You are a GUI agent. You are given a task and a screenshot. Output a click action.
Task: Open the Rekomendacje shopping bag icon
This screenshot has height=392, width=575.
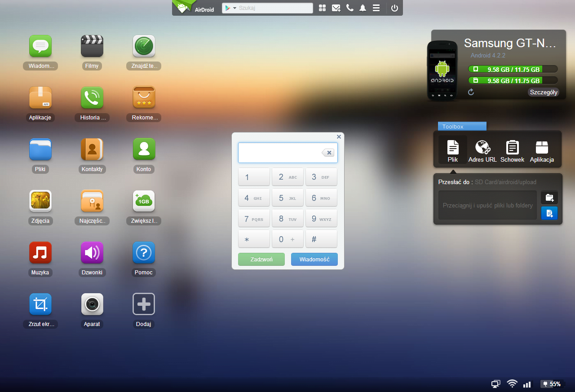point(144,98)
